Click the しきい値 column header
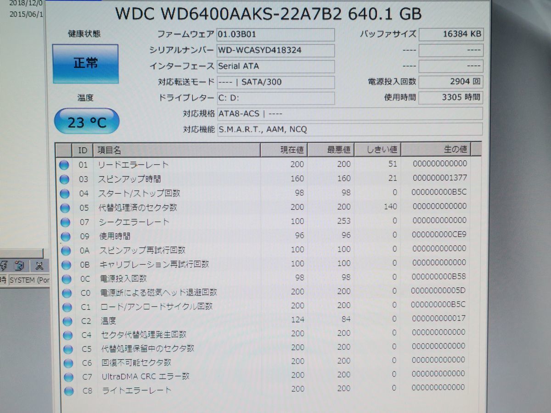 click(x=377, y=149)
